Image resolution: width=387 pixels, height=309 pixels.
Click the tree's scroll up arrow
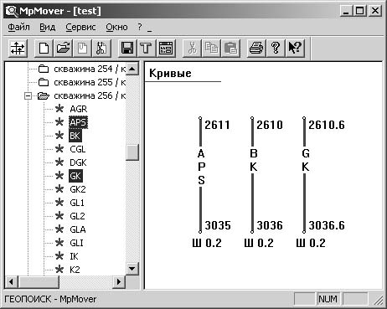(132, 69)
